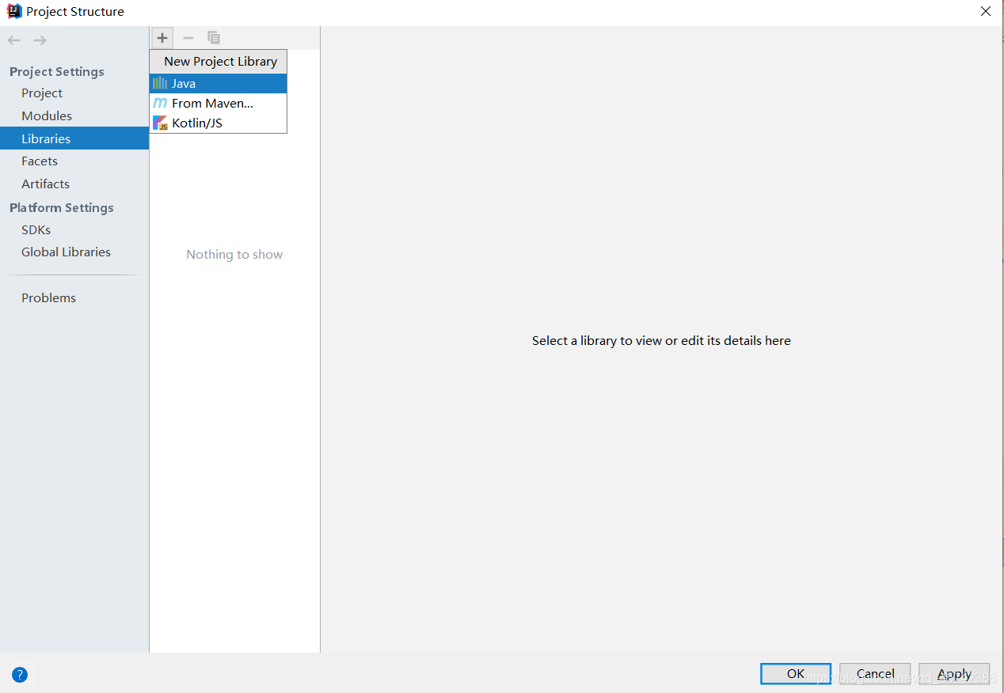Click 'Select a library to view' message
Screen dimensions: 1004x693
coord(661,340)
